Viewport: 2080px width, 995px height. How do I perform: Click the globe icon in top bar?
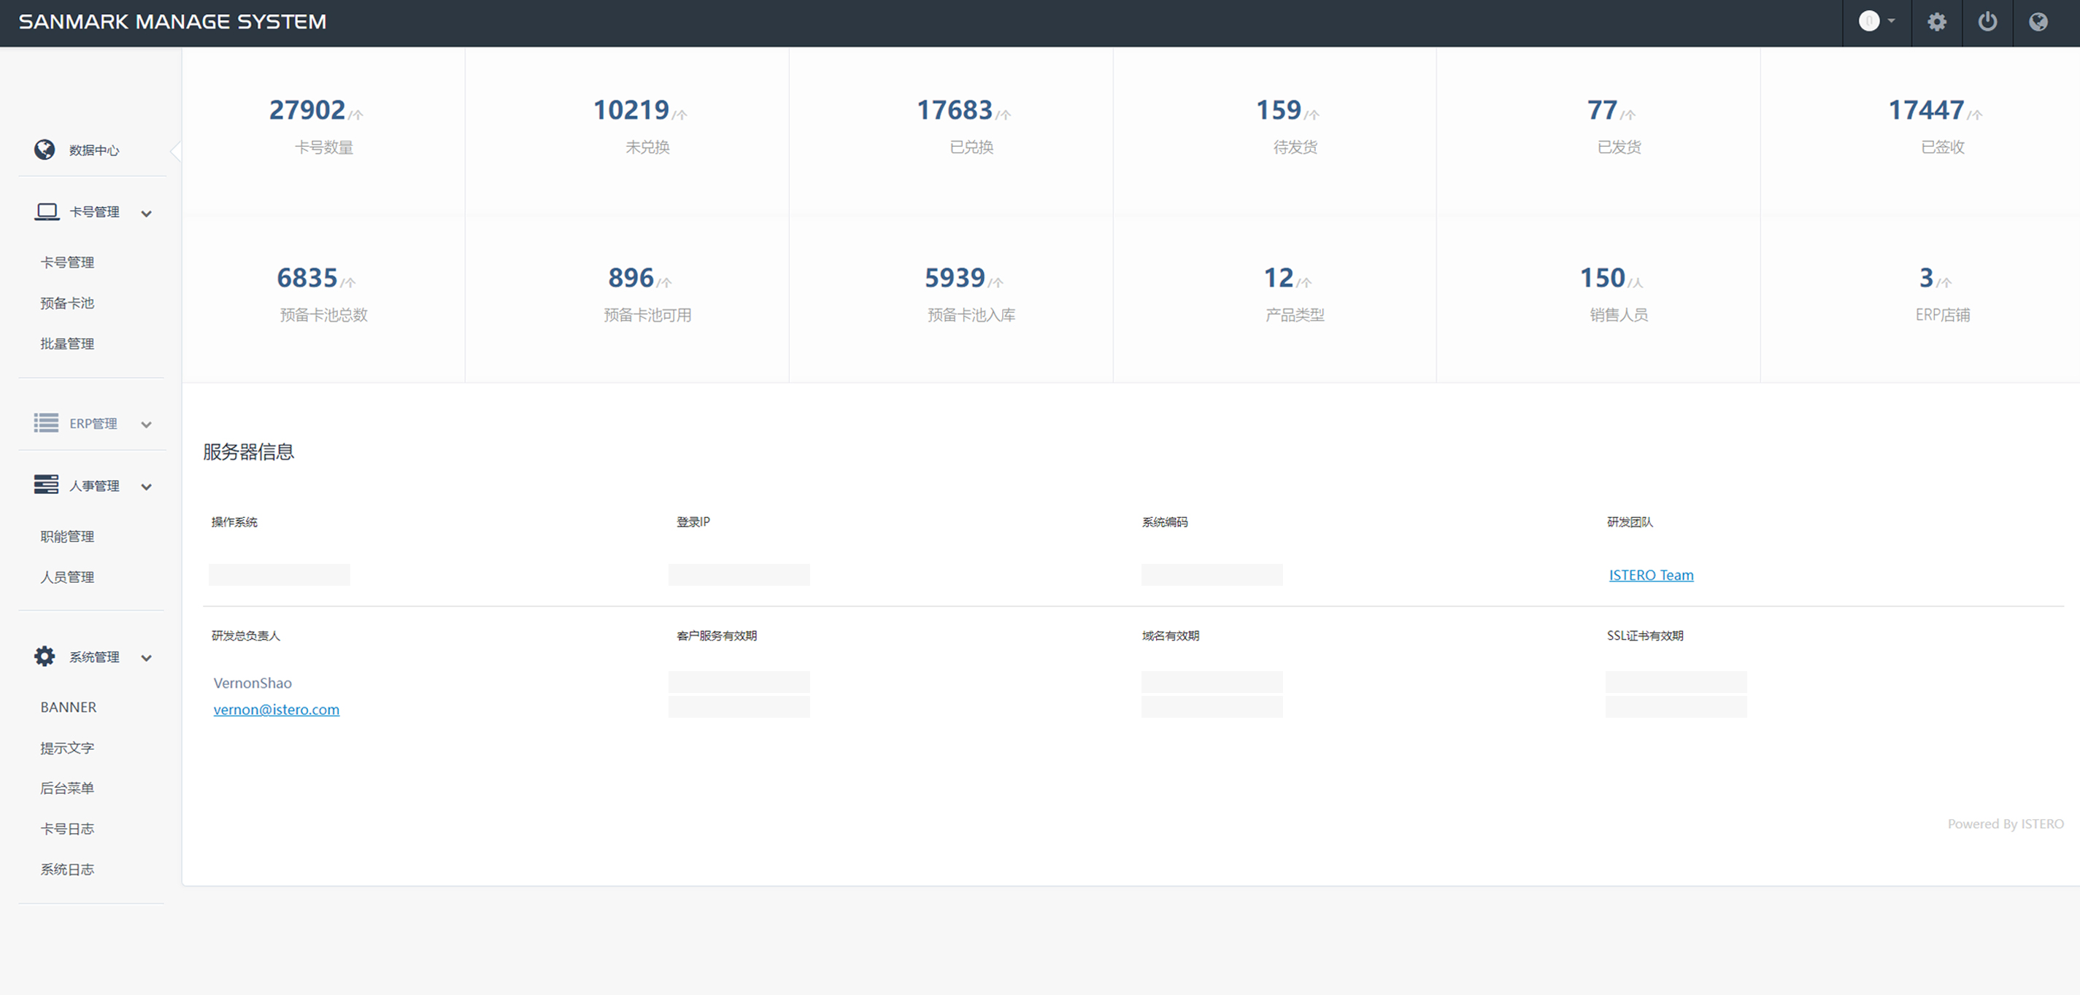pyautogui.click(x=2038, y=22)
